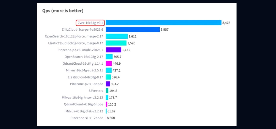The height and width of the screenshot is (129, 276).
Task: Click the Milvus-16c64g-sq8-2.5.11 label
Action: pos(84,70)
